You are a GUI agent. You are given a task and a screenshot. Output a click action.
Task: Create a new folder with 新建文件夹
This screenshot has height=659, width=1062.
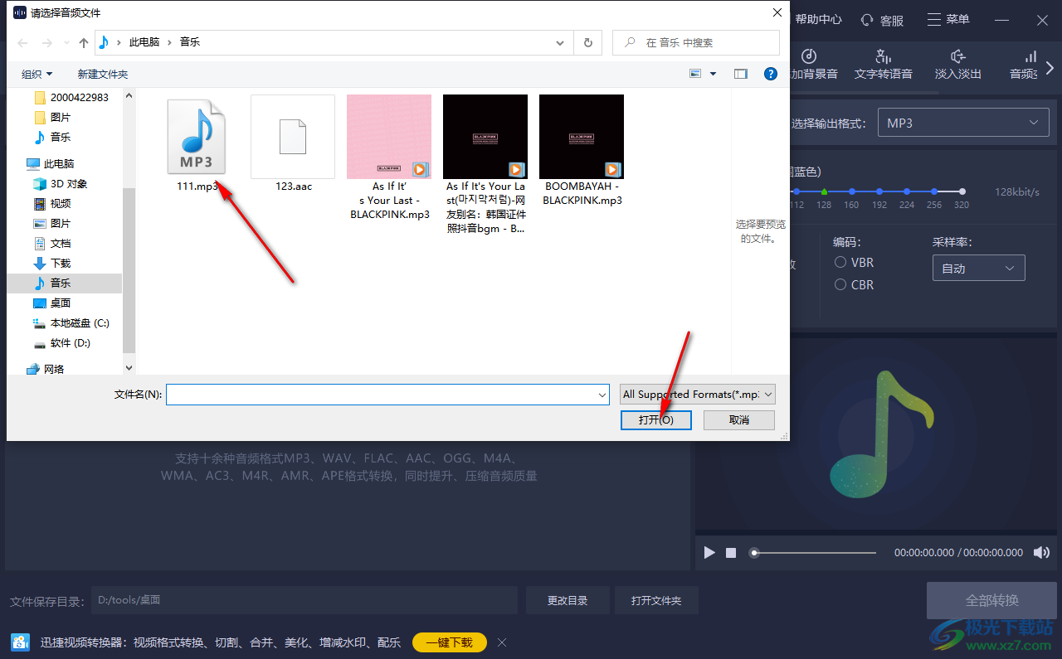(x=103, y=74)
